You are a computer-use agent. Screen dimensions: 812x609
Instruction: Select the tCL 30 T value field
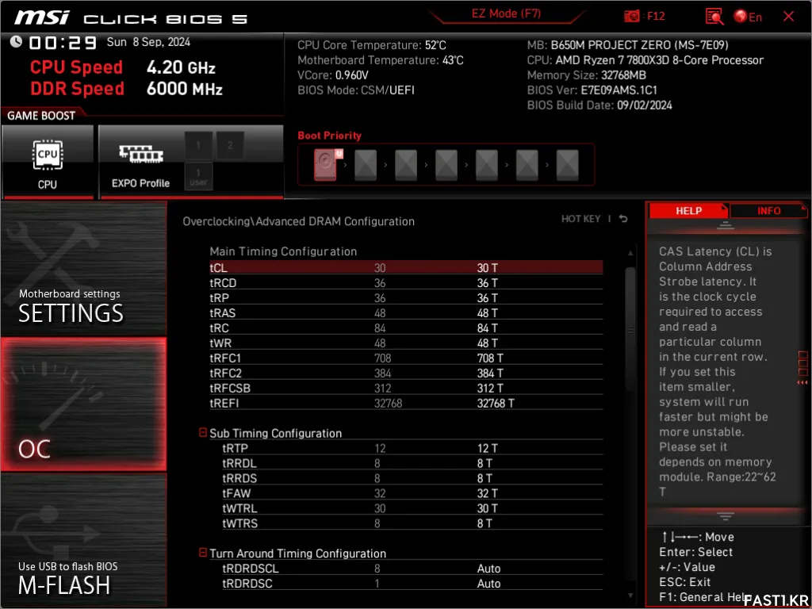[488, 268]
